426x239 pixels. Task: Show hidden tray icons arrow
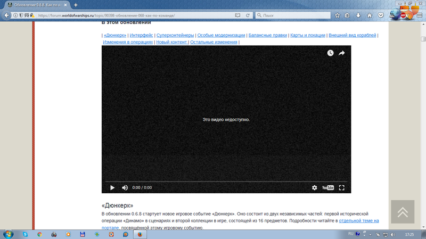coord(370,235)
